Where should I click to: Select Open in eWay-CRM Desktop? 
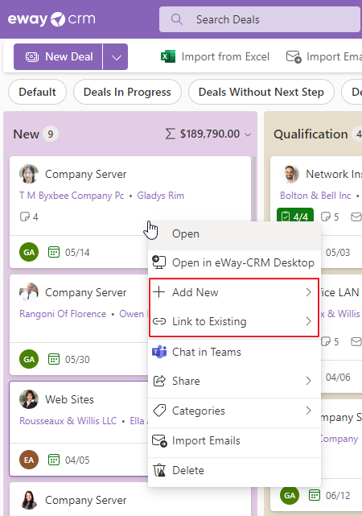click(234, 262)
